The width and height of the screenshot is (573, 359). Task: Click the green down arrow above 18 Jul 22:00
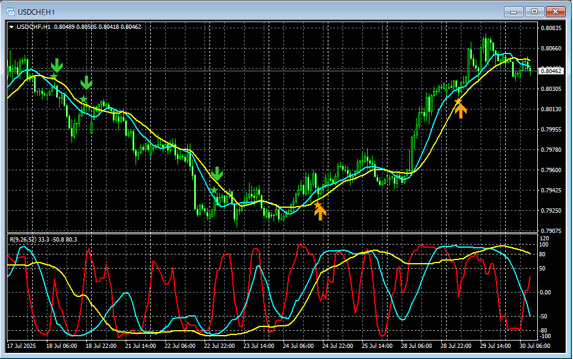click(x=86, y=82)
